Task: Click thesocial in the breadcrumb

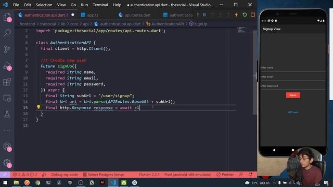Action: 48,24
